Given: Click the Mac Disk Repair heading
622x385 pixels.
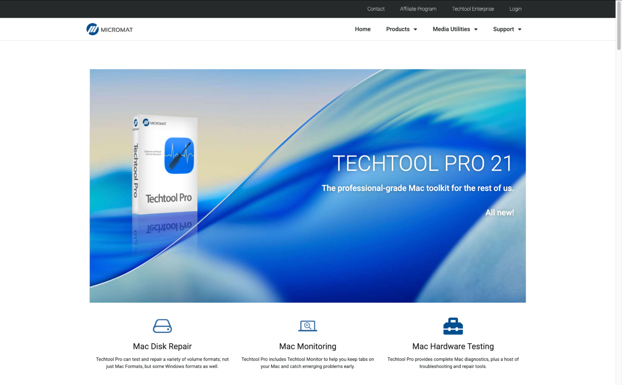Looking at the screenshot, I should (162, 346).
